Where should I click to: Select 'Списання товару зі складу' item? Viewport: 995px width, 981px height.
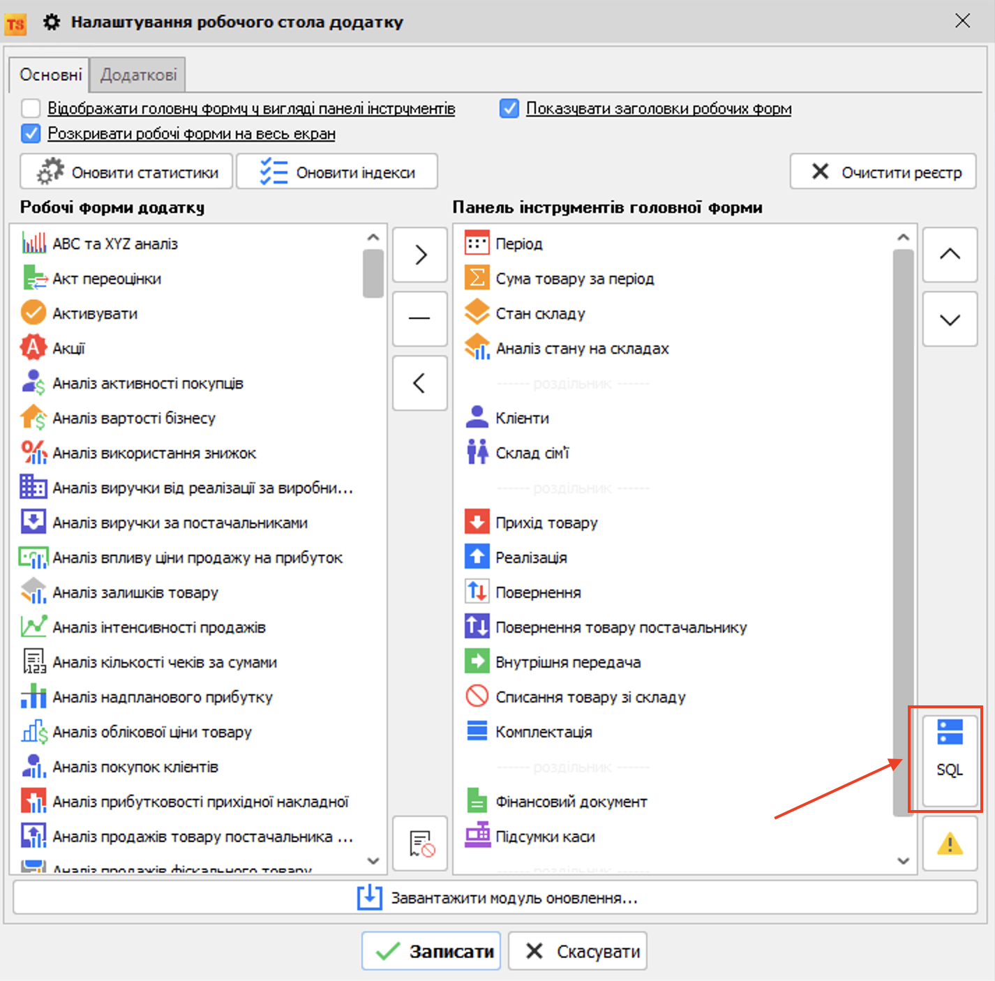590,697
